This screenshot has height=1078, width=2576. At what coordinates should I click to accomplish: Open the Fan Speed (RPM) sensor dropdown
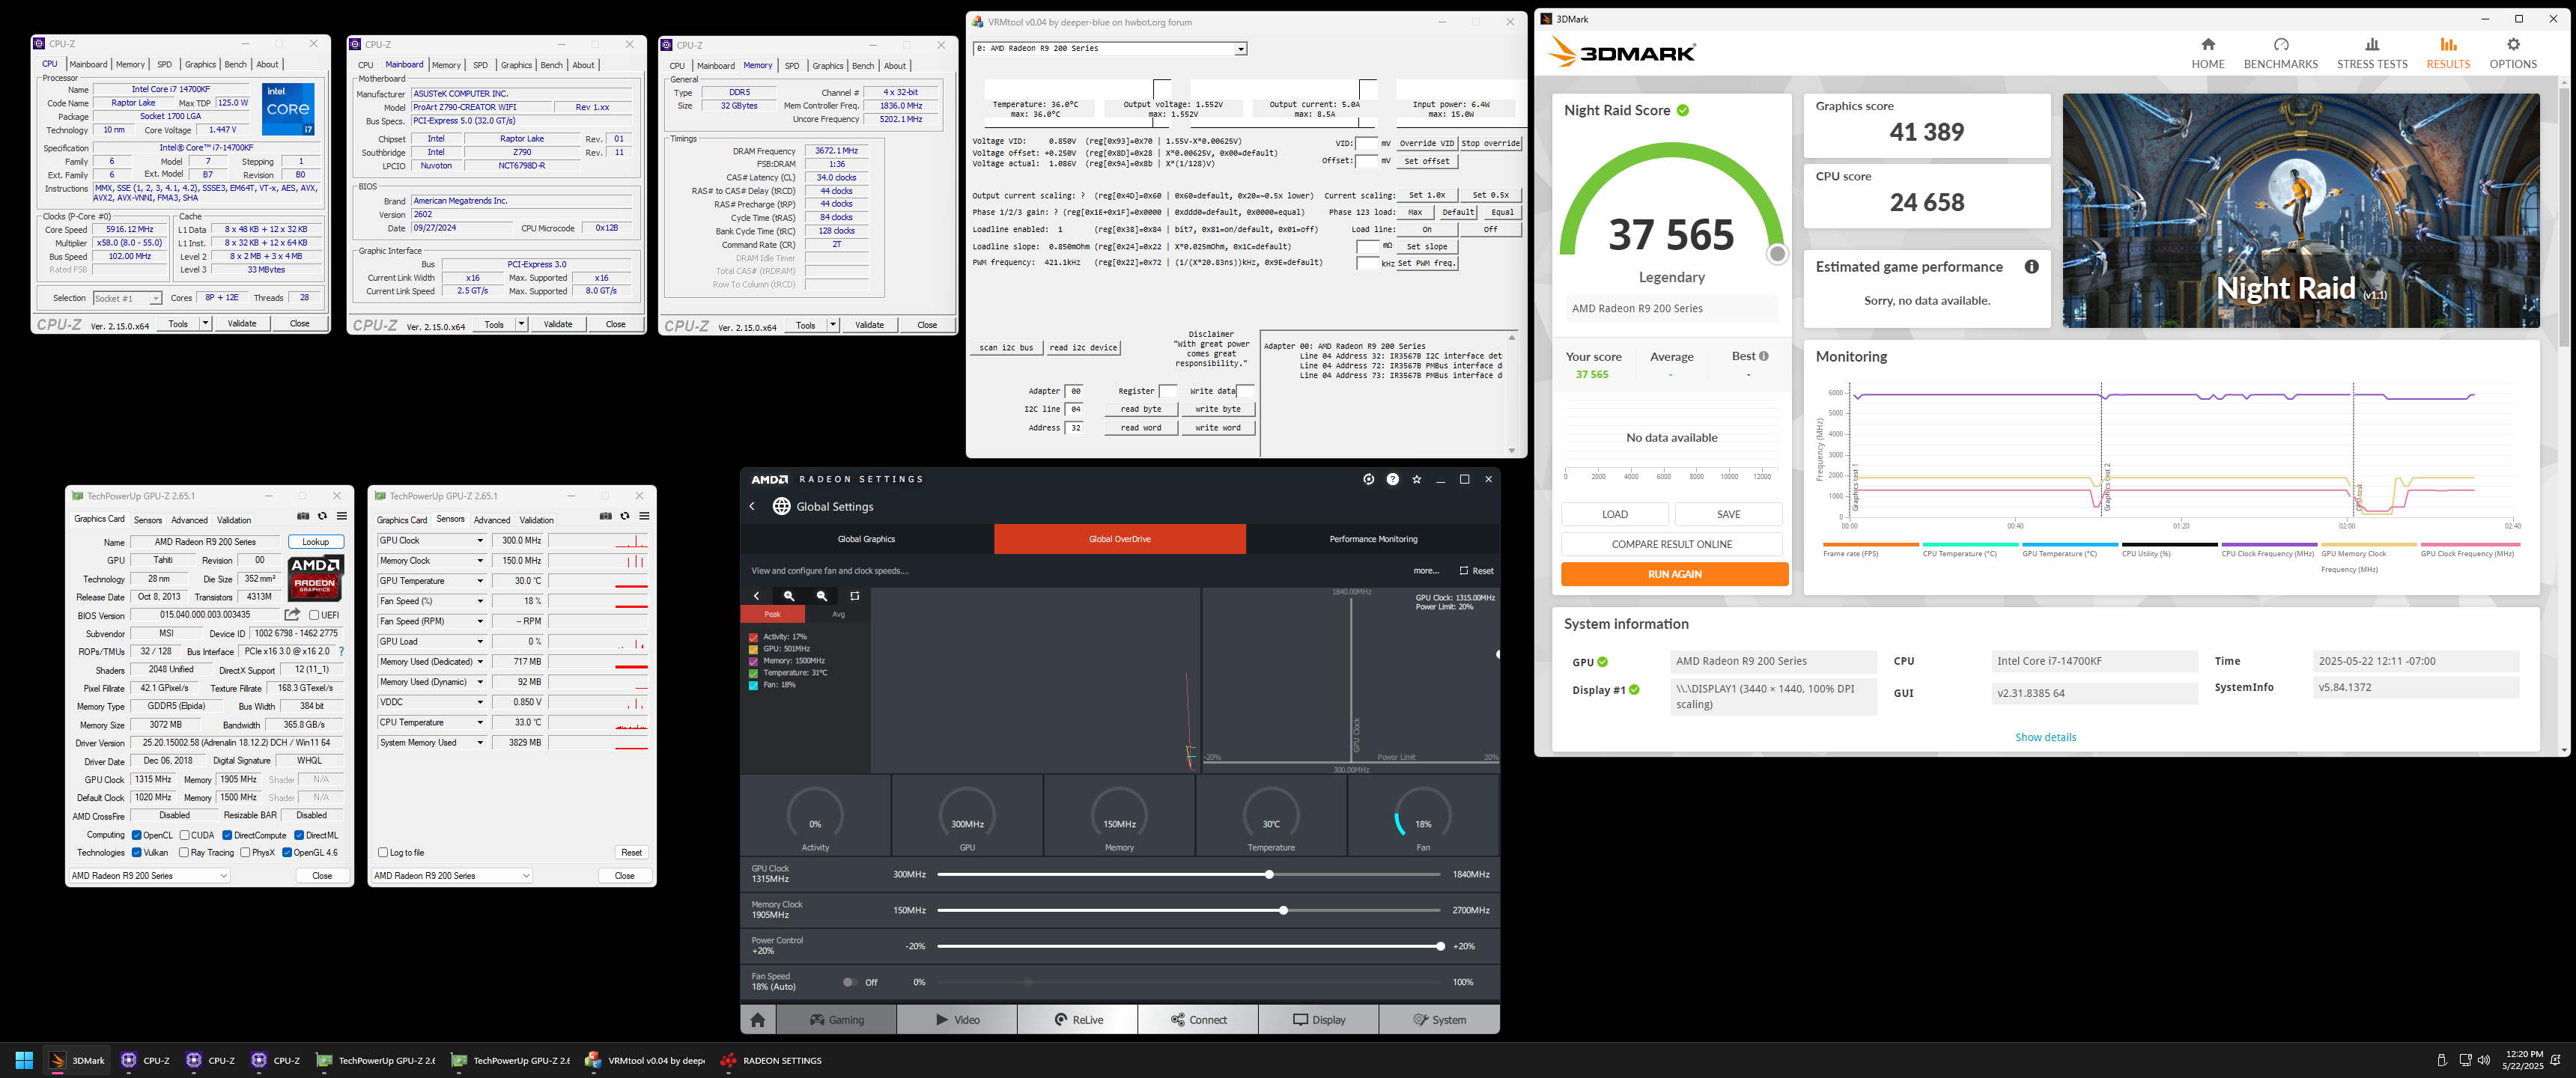pyautogui.click(x=479, y=621)
